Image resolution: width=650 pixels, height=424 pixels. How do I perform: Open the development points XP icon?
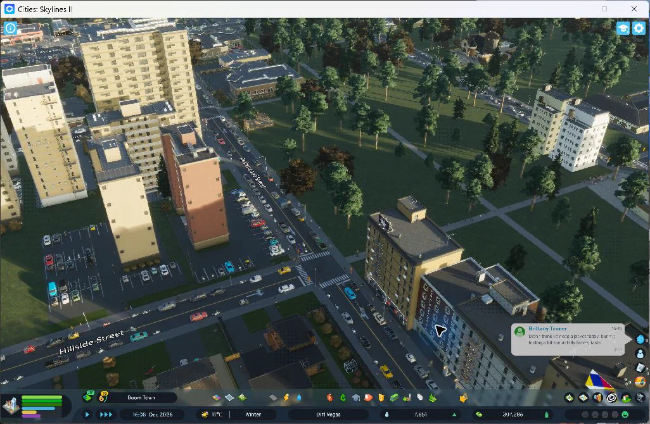click(x=87, y=397)
